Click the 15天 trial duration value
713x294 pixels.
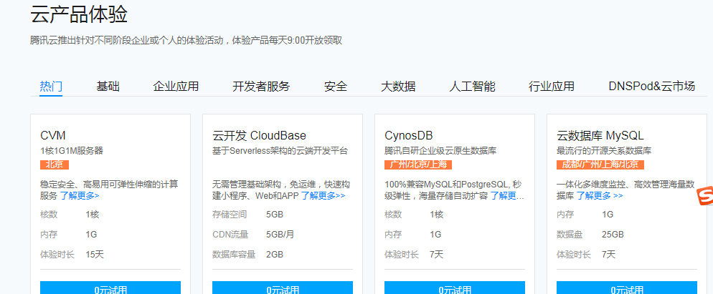click(x=95, y=255)
